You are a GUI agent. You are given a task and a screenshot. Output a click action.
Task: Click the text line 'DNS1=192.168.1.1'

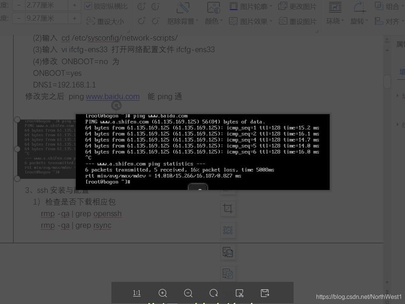click(64, 85)
